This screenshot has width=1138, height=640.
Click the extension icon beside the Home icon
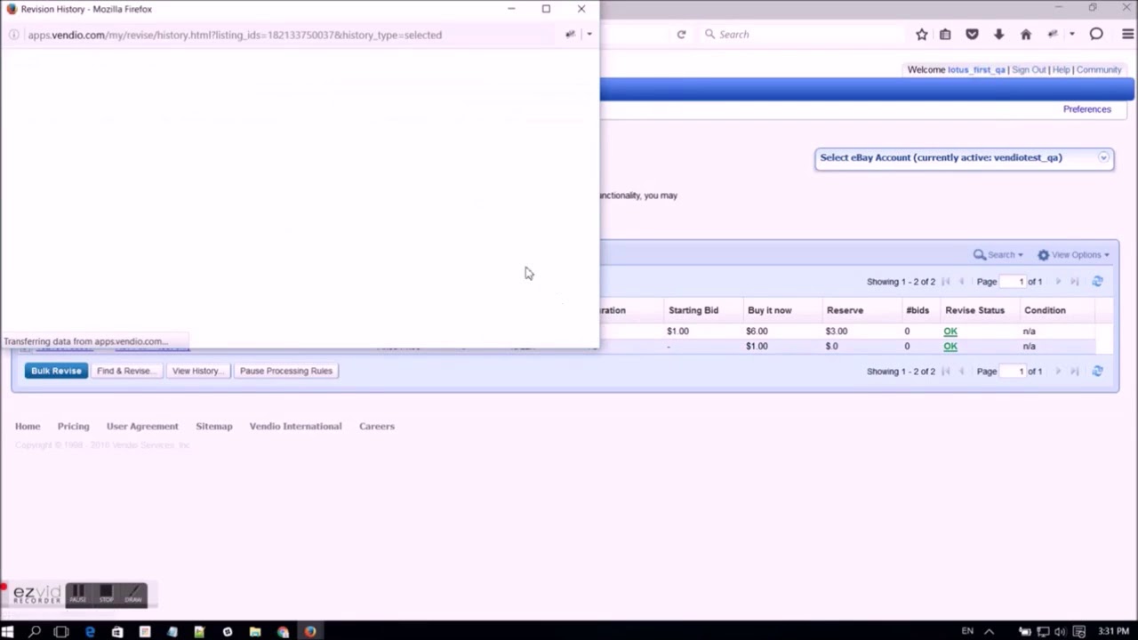point(1053,34)
